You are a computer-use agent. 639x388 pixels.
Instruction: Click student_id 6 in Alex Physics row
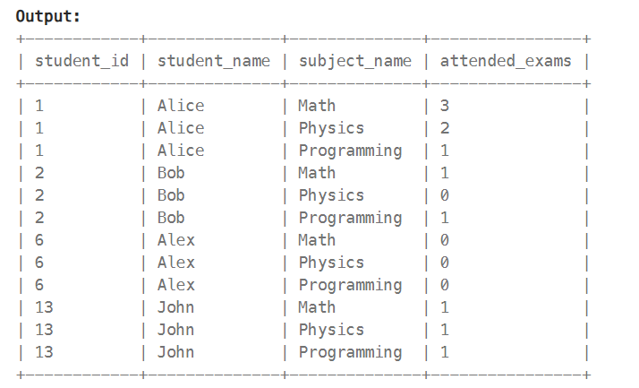click(x=39, y=263)
